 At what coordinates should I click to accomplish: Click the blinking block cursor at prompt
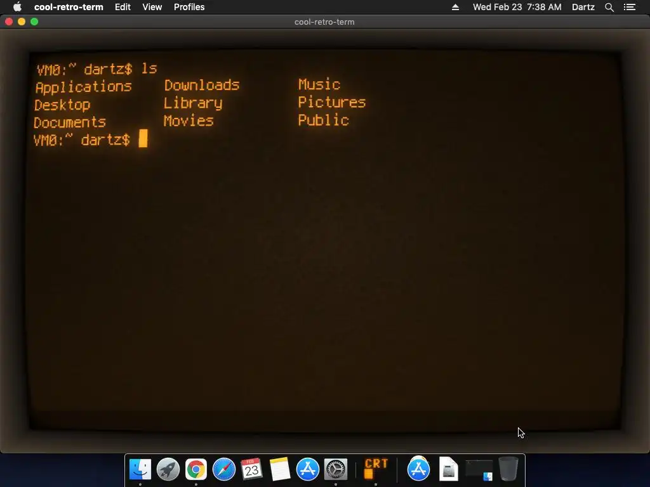tap(143, 138)
